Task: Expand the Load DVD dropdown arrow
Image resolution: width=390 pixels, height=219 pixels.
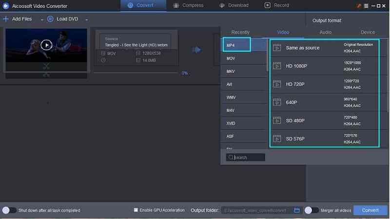Action: [87, 19]
